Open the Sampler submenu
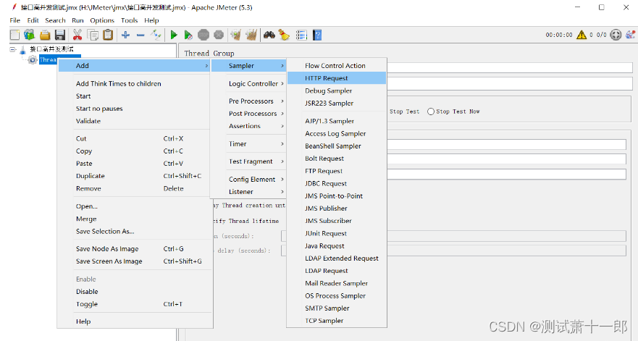The width and height of the screenshot is (638, 341). tap(248, 65)
